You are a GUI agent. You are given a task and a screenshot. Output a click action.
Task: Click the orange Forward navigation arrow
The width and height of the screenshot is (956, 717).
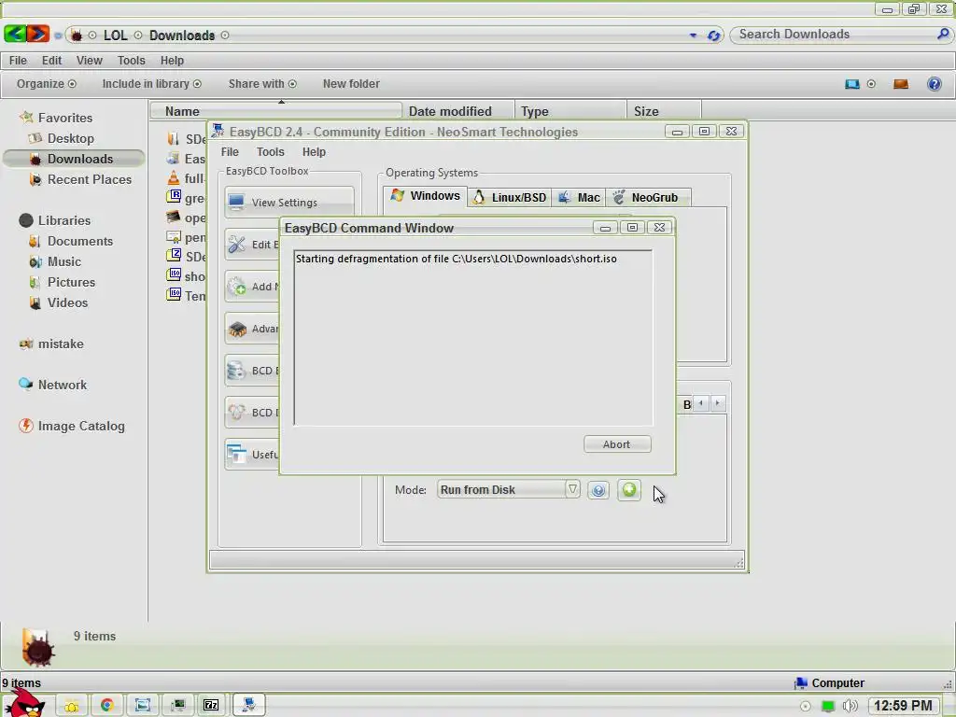(x=37, y=34)
